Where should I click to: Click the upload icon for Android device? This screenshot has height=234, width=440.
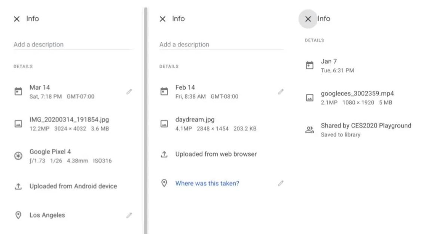pyautogui.click(x=18, y=186)
